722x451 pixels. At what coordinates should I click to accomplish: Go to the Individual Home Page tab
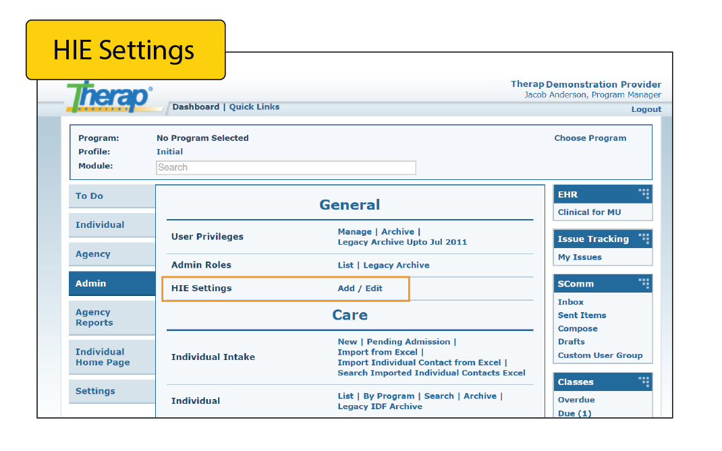(x=112, y=357)
